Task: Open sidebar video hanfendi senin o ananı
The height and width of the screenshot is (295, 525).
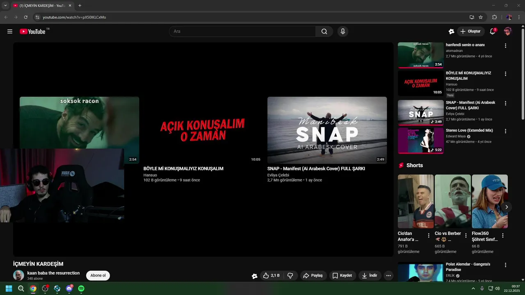Action: 465,45
